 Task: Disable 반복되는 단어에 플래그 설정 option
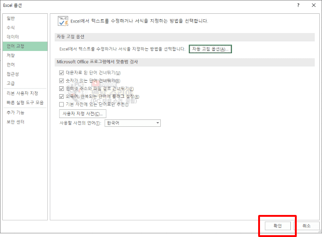coord(62,96)
